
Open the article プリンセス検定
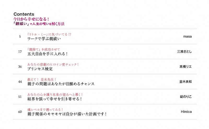tap(40, 69)
